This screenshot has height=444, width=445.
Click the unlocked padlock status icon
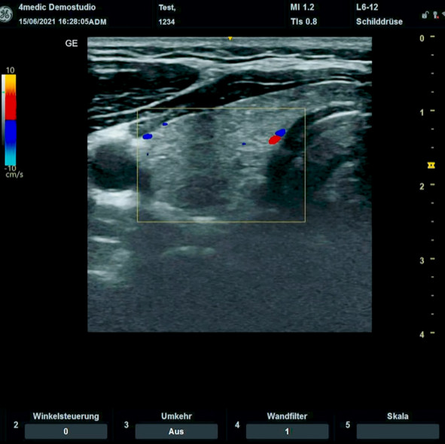(x=425, y=15)
